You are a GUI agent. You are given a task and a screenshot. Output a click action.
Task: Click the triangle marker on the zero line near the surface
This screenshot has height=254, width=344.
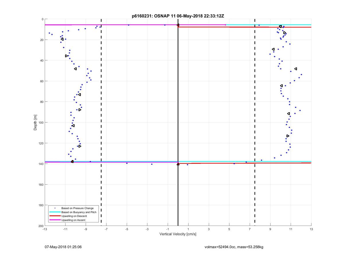tap(178, 25)
